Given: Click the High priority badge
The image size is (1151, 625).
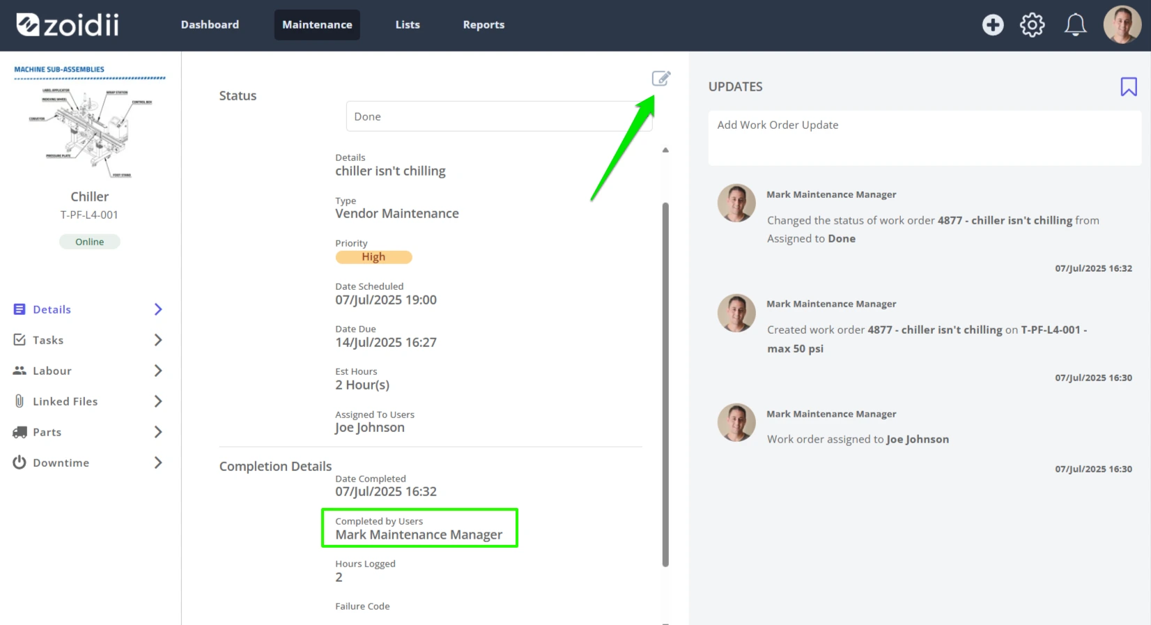Looking at the screenshot, I should [x=373, y=257].
